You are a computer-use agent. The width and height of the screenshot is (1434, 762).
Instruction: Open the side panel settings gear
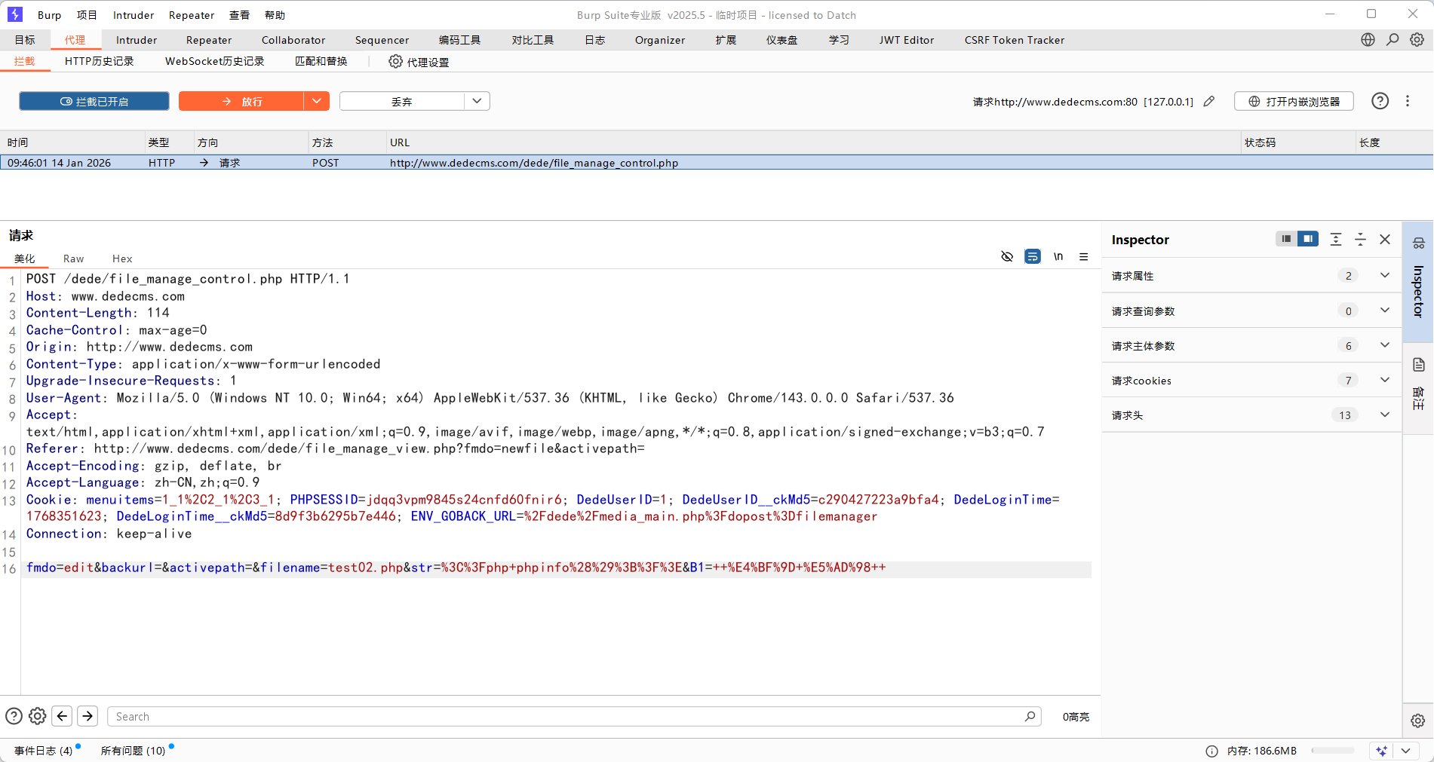coord(1418,721)
